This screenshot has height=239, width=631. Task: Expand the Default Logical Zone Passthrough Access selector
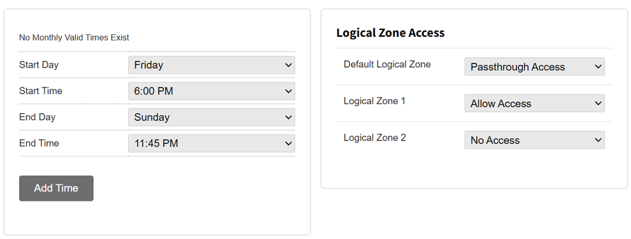click(x=534, y=67)
